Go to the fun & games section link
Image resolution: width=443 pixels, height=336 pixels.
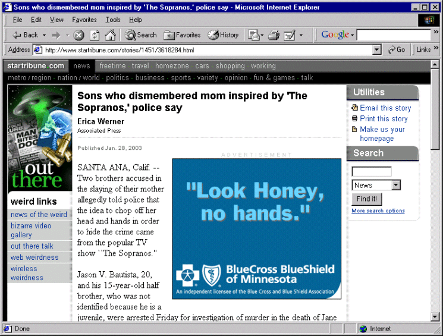point(274,78)
